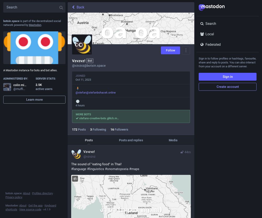Switch to the Posts and replies tab
262x218 pixels.
click(131, 140)
